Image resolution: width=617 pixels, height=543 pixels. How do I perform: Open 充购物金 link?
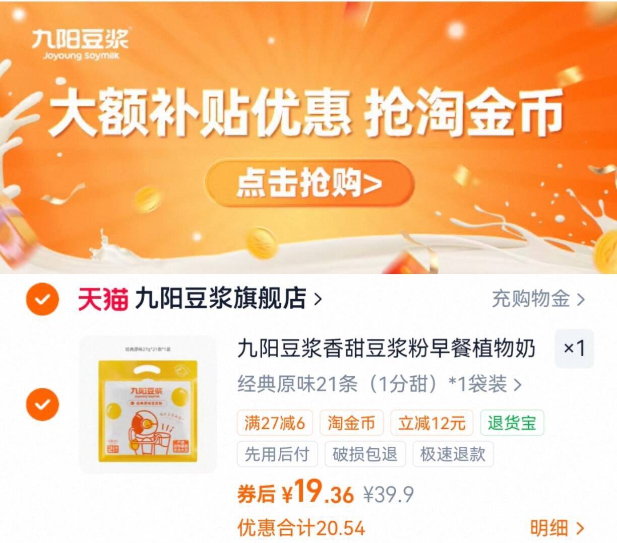538,299
